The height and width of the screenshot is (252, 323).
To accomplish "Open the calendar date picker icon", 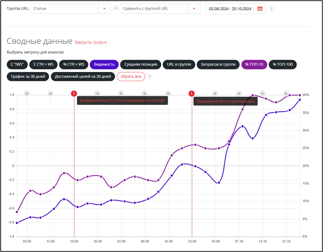I will pos(260,9).
